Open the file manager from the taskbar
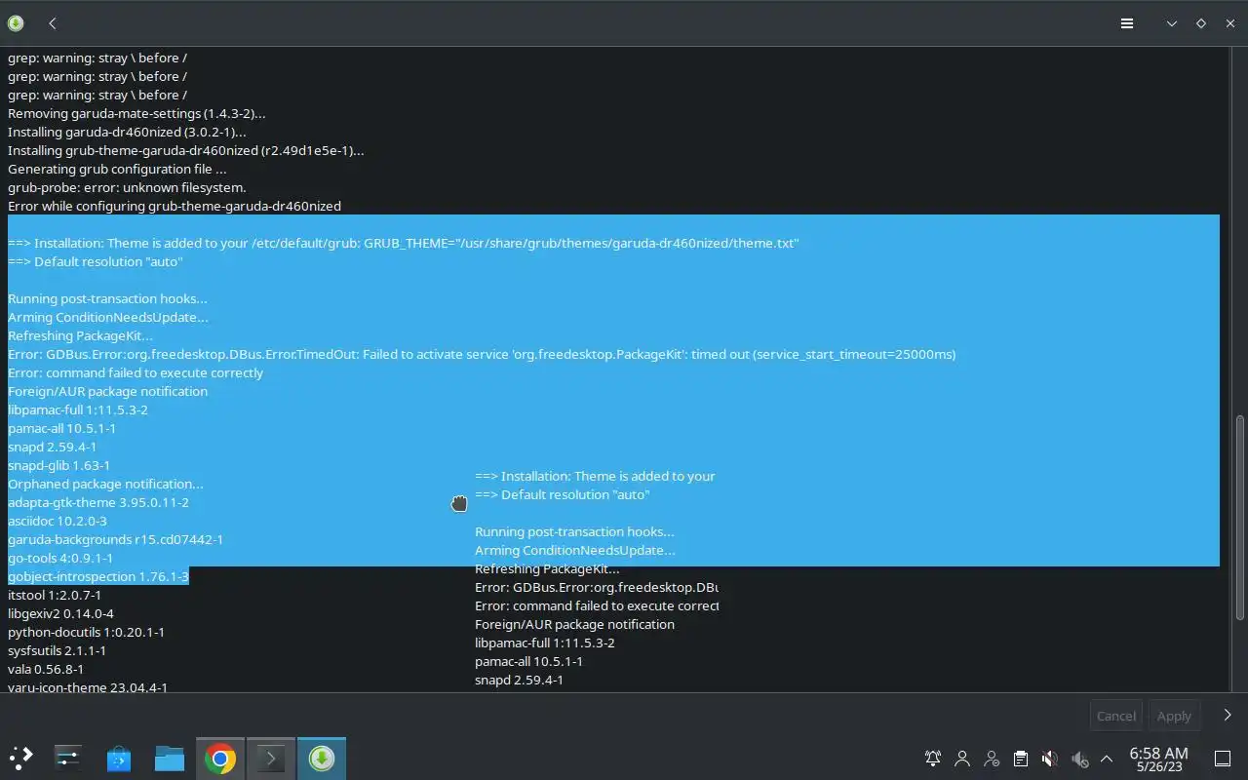This screenshot has width=1248, height=780. 170,758
